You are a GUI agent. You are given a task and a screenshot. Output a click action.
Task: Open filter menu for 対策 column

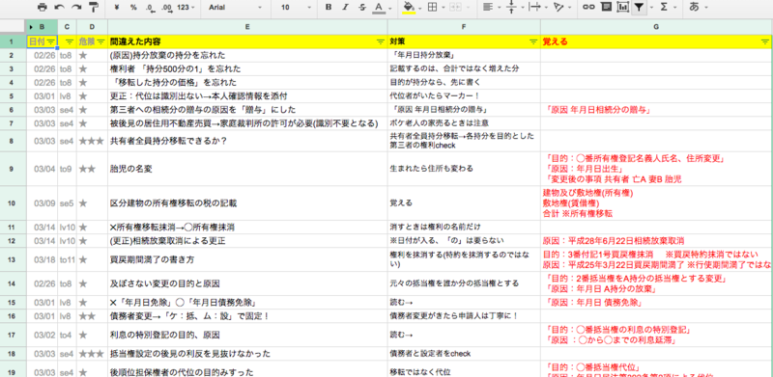click(x=533, y=42)
